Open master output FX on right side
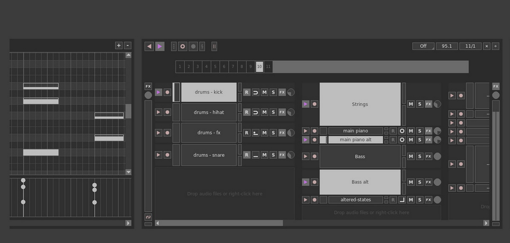This screenshot has height=243, width=510. (496, 86)
